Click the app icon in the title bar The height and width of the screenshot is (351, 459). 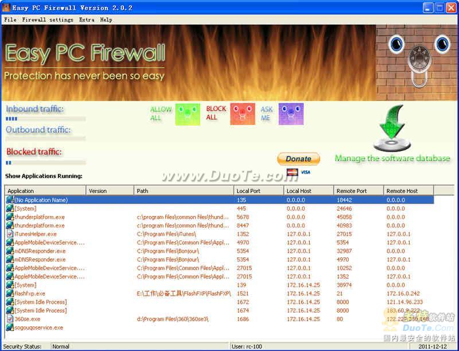(x=6, y=7)
